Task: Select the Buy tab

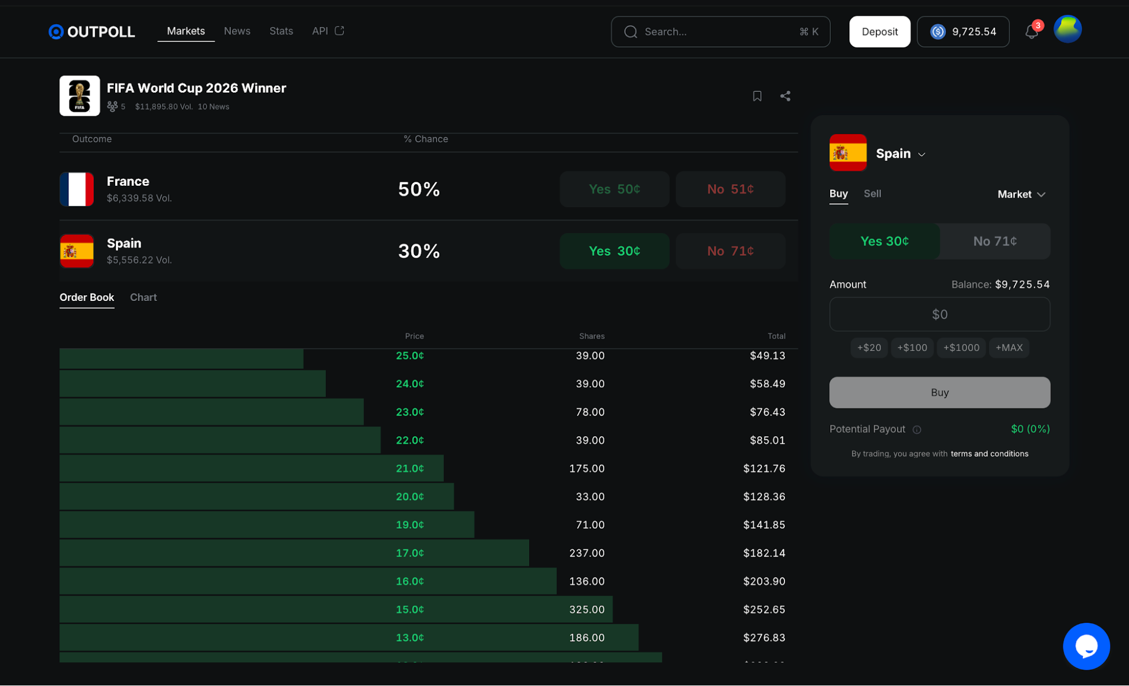Action: point(838,194)
